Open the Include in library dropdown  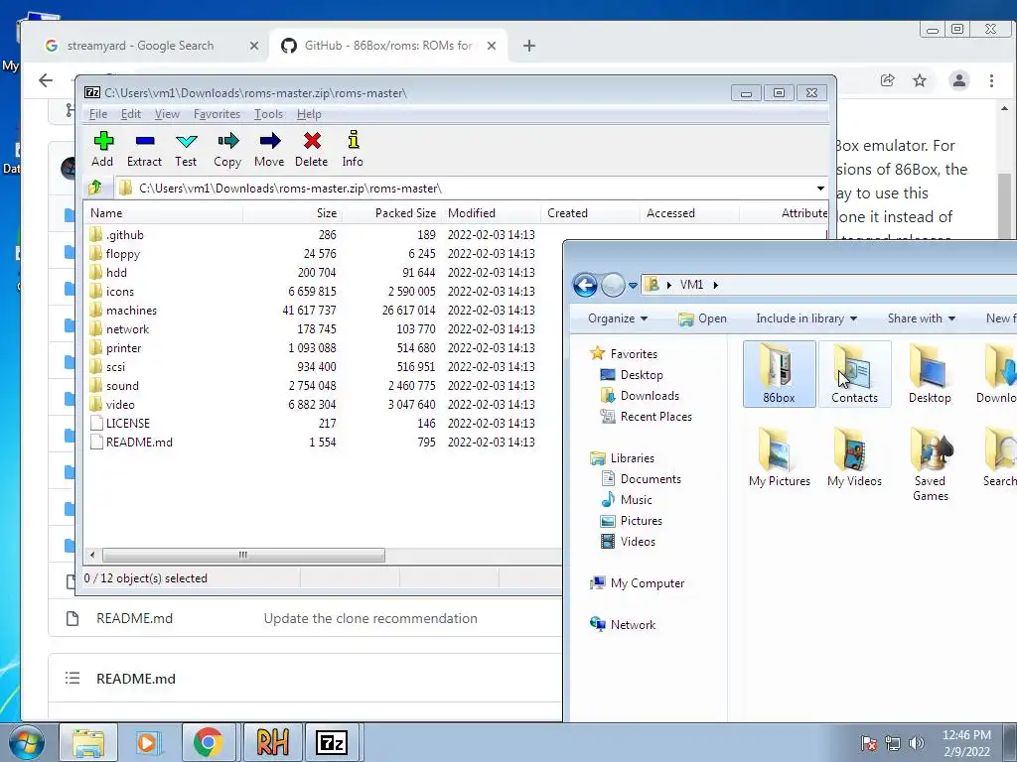[x=806, y=318]
